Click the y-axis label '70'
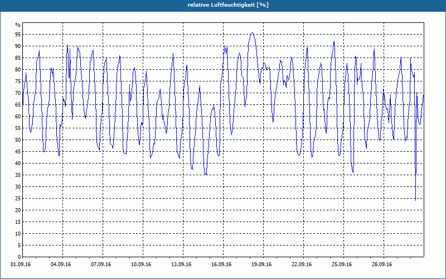The height and width of the screenshot is (279, 446). click(18, 93)
